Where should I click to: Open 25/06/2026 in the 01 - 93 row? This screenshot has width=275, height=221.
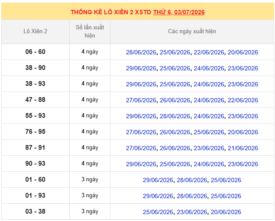tap(226, 196)
